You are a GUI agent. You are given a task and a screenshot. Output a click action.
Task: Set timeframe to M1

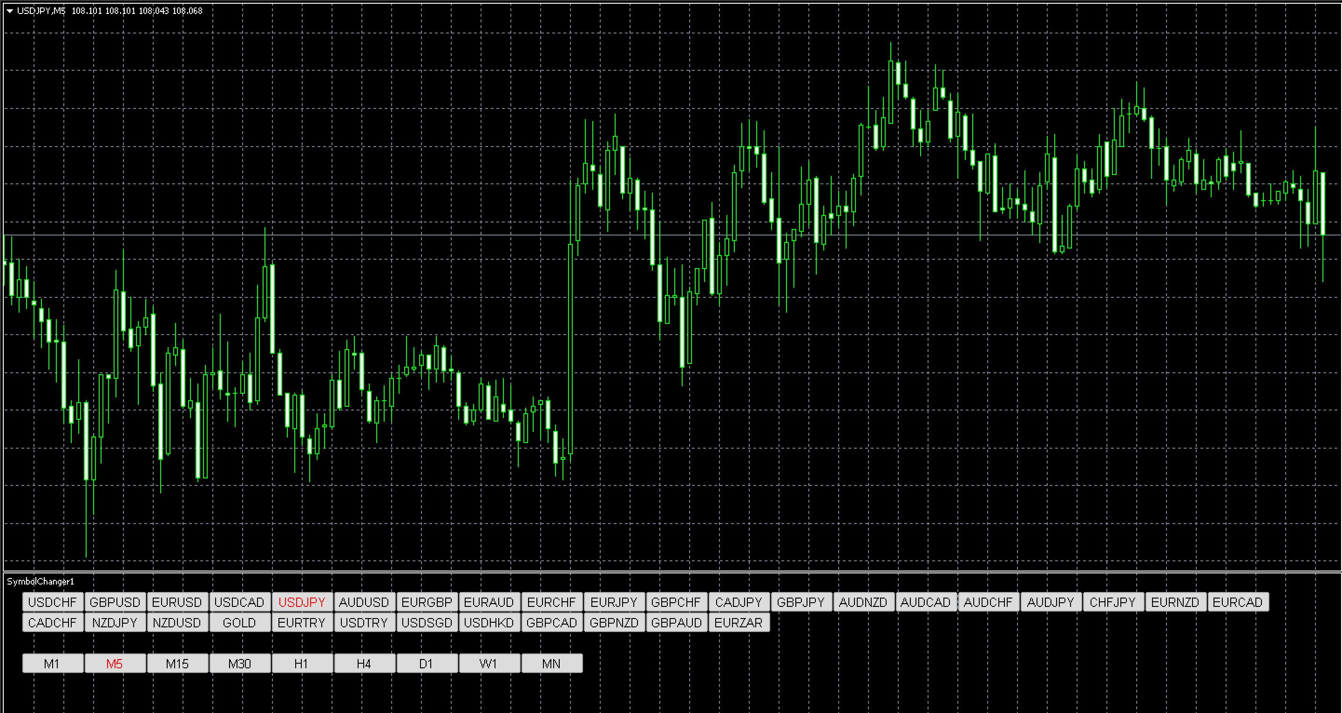pos(53,664)
